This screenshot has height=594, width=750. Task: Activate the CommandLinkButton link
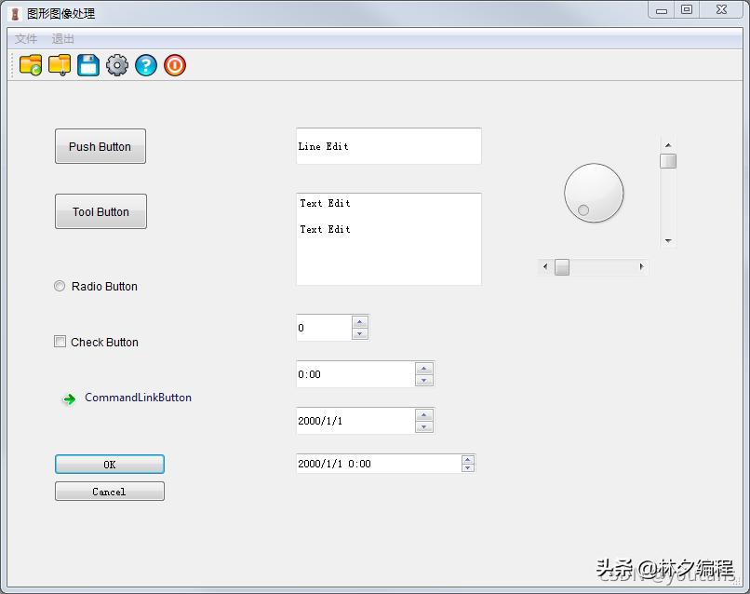click(x=127, y=398)
